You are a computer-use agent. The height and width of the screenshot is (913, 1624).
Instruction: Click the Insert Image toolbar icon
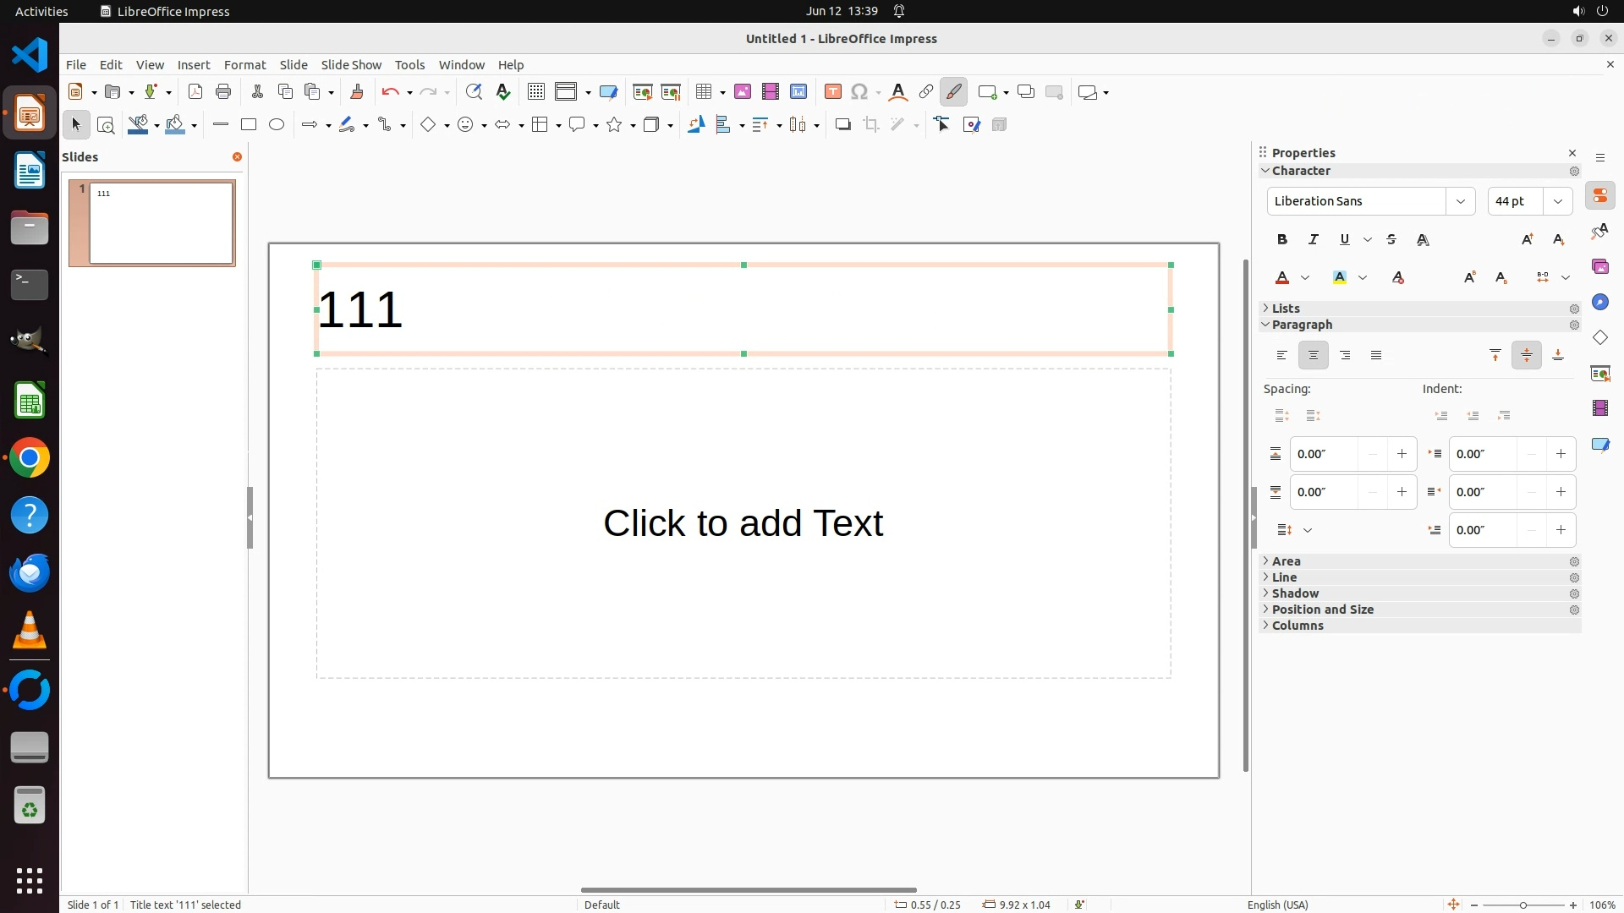742,92
